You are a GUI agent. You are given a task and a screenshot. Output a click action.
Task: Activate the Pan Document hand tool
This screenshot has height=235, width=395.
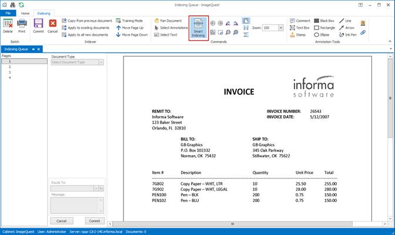(168, 21)
